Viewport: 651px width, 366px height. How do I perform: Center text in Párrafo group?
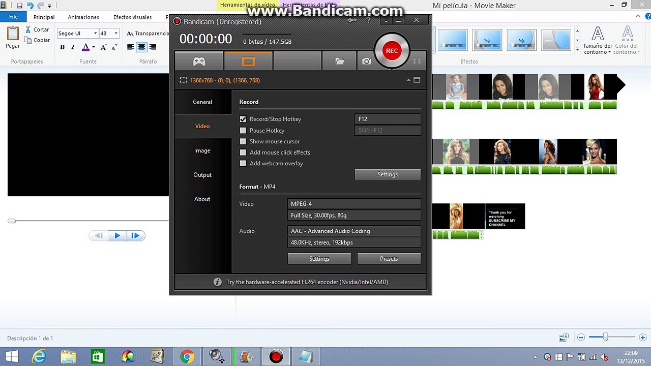[141, 47]
